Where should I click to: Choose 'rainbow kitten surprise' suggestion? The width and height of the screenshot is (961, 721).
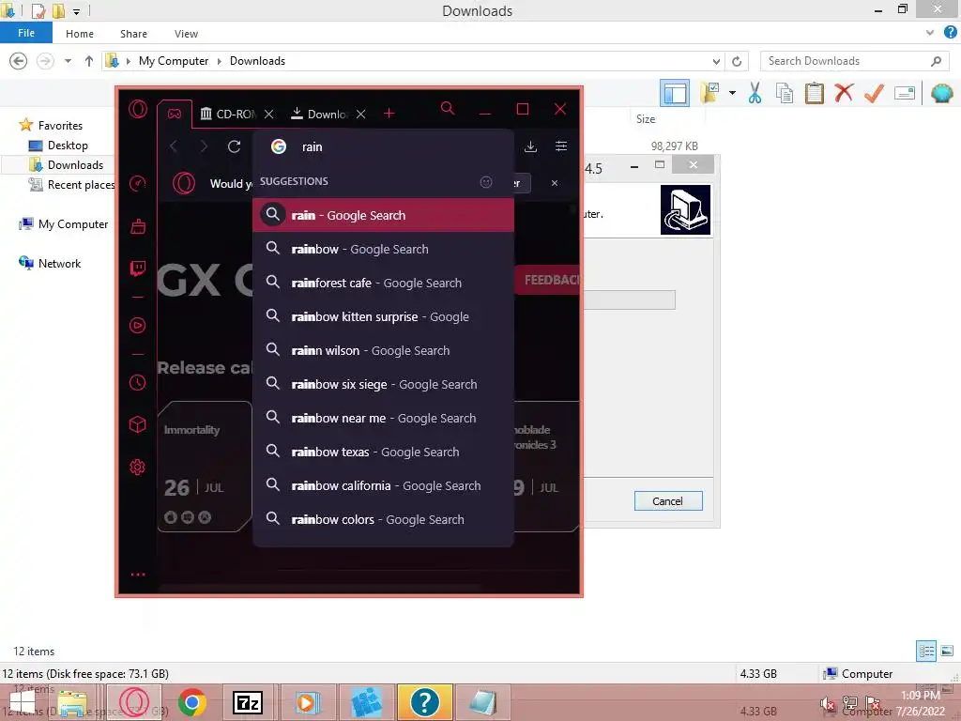coord(383,316)
